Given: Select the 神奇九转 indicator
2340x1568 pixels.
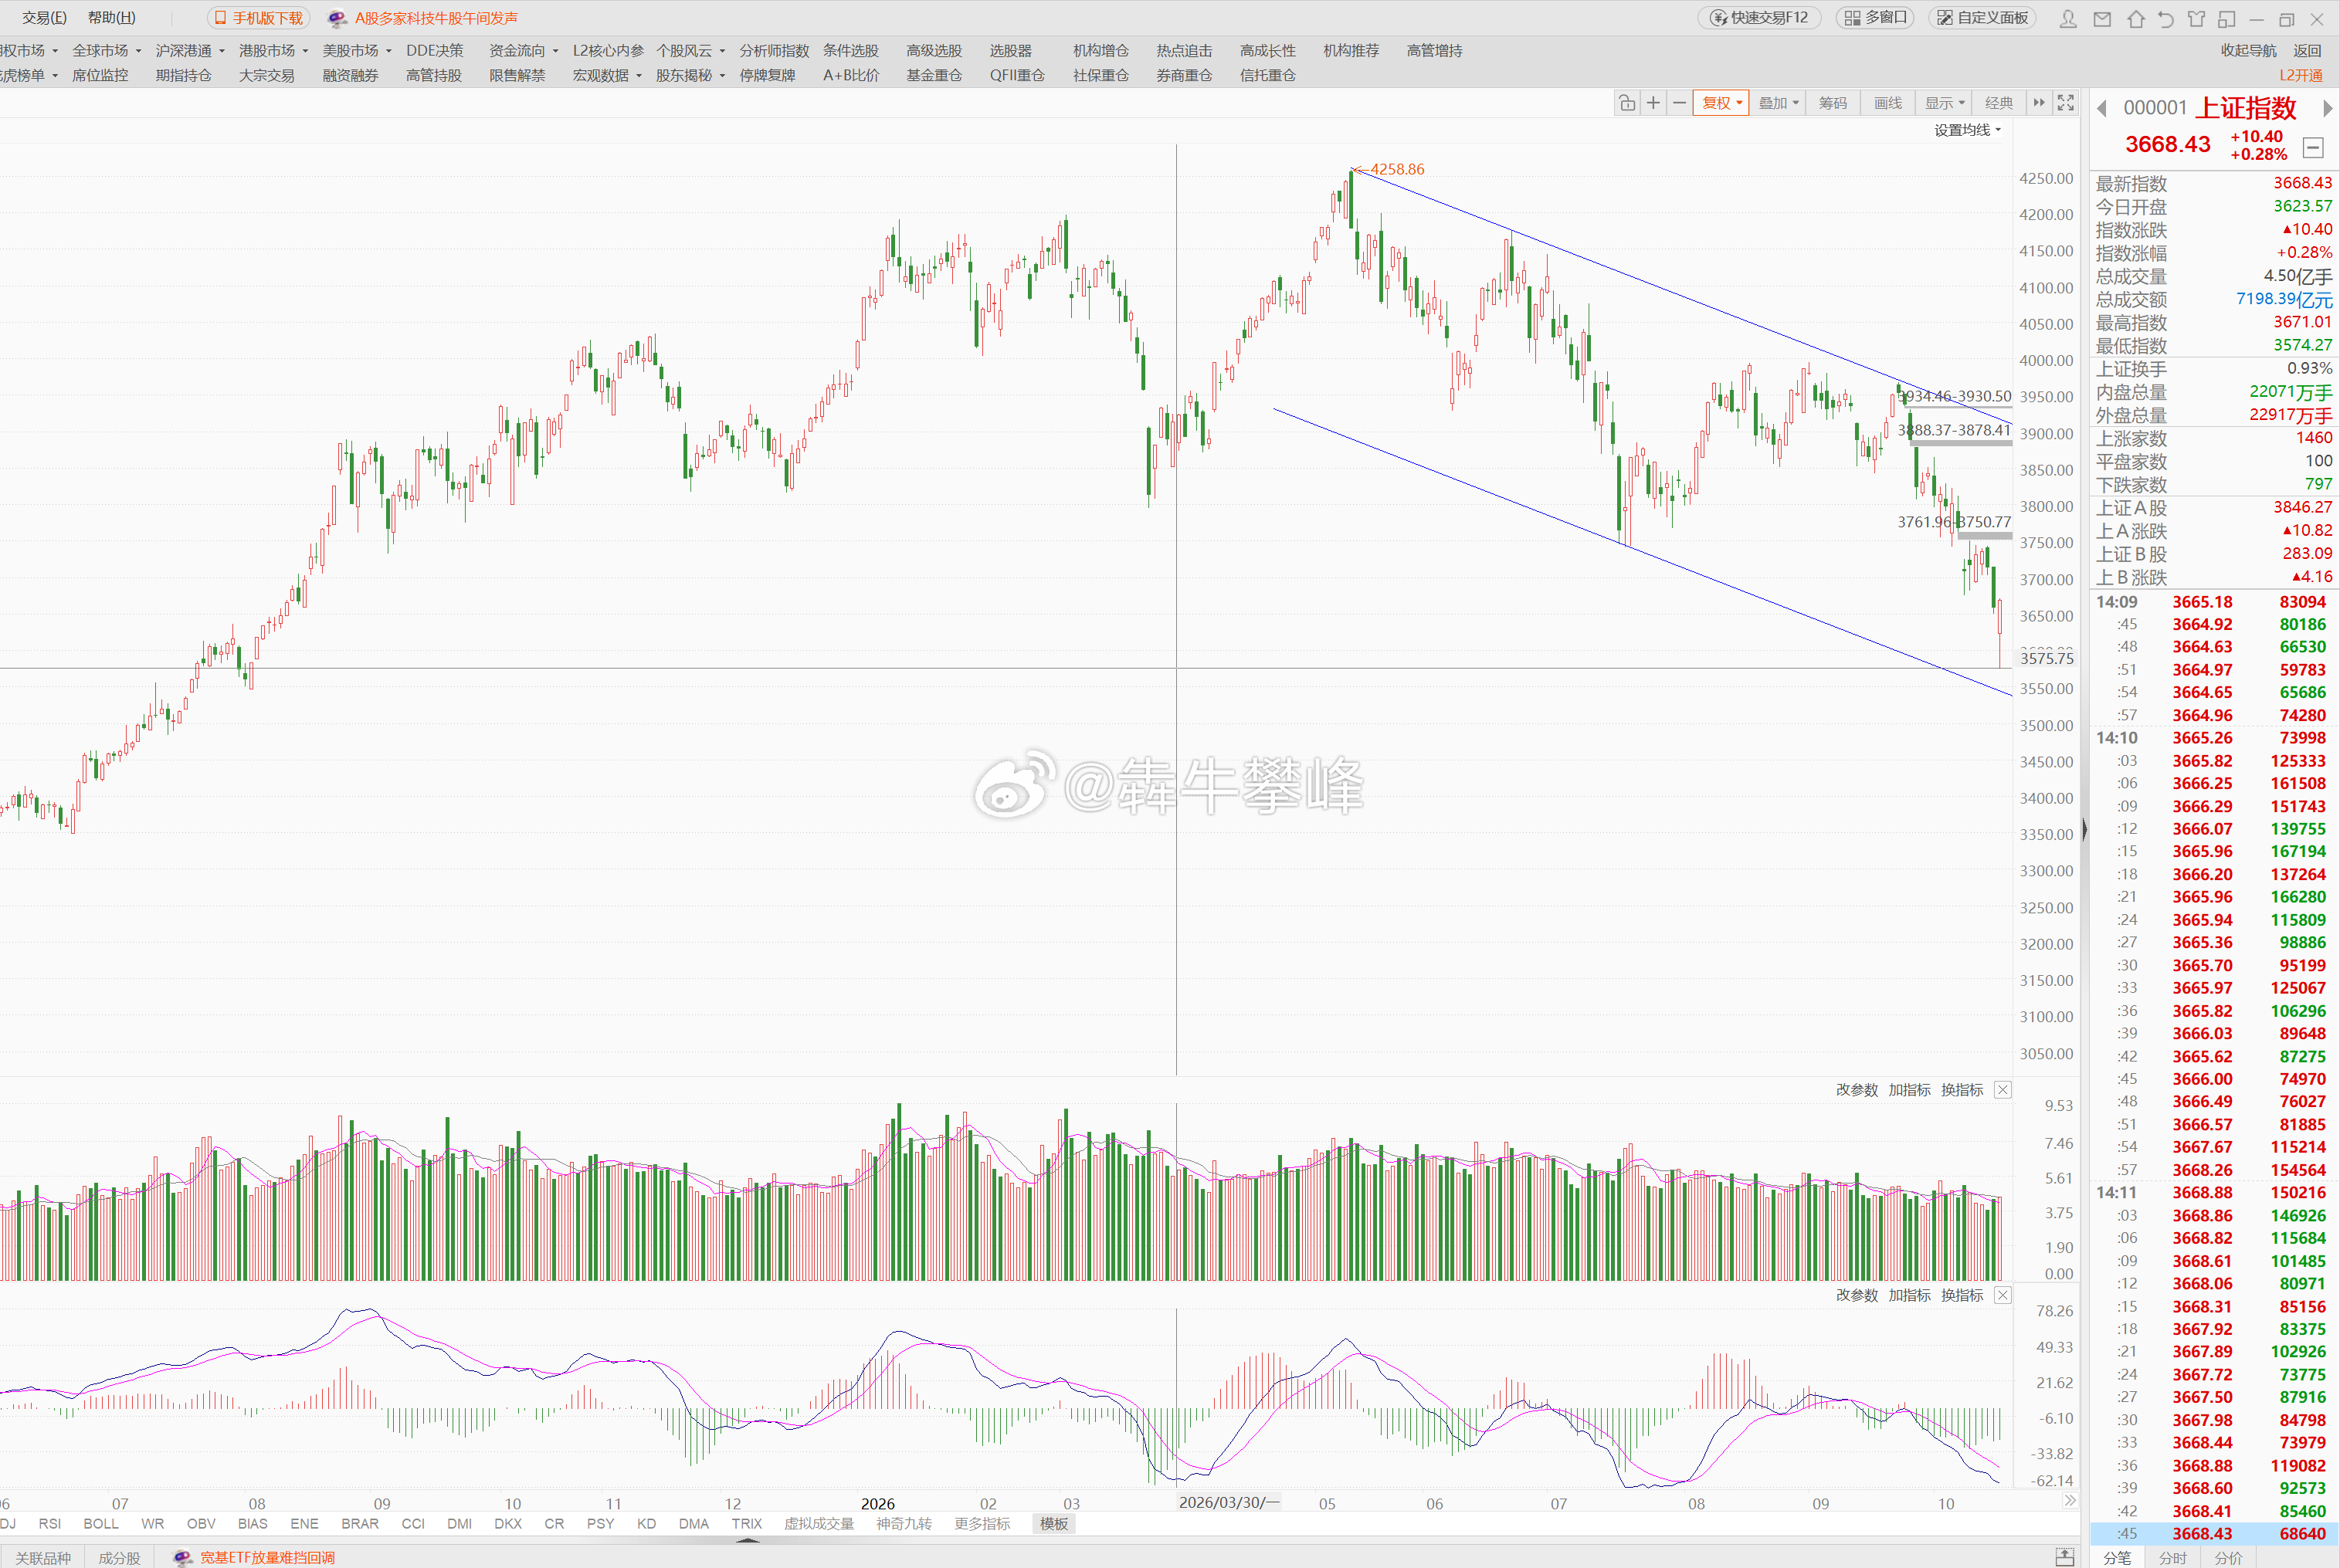Looking at the screenshot, I should point(904,1524).
